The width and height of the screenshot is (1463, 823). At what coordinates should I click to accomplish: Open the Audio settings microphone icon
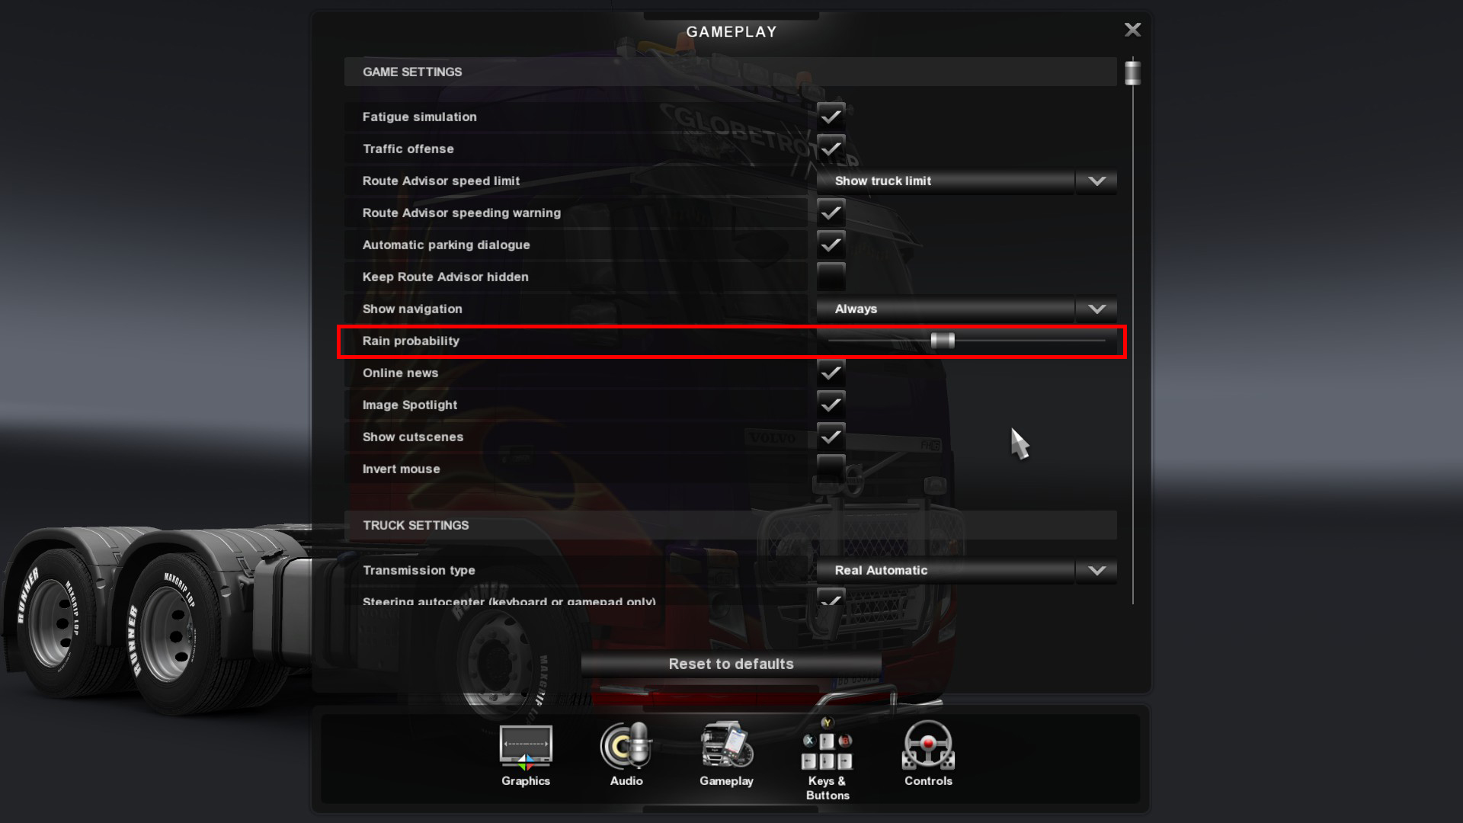click(626, 746)
